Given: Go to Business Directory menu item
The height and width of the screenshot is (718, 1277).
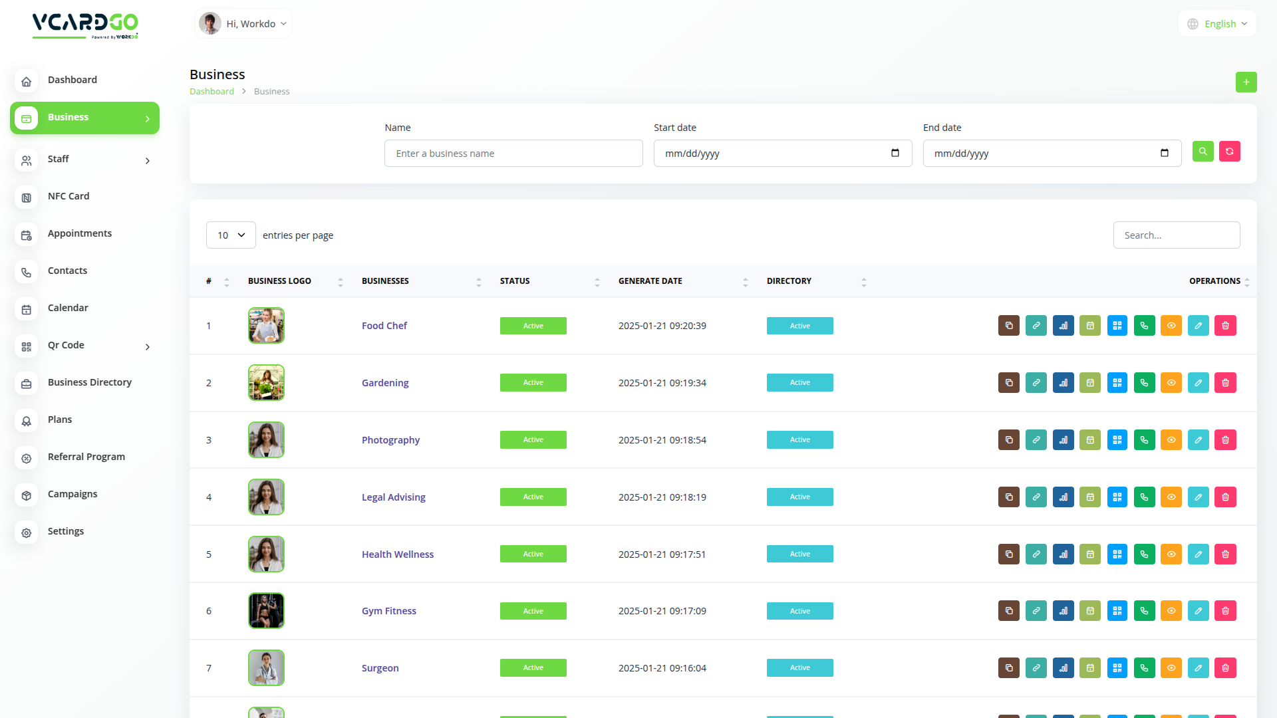Looking at the screenshot, I should coord(90,383).
